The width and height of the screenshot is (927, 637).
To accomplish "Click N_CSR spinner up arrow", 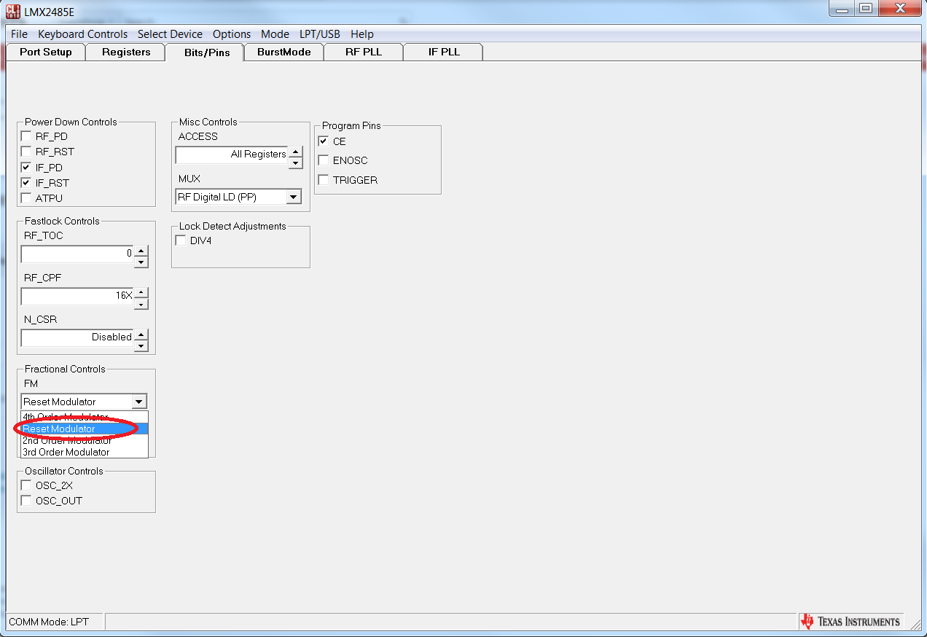I will [x=141, y=335].
